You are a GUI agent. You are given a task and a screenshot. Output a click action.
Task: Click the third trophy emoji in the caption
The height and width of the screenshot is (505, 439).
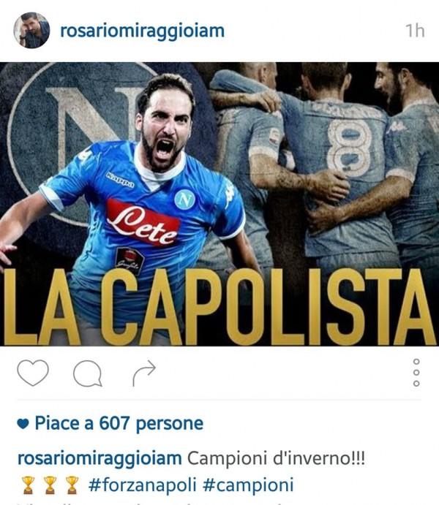coord(72,485)
